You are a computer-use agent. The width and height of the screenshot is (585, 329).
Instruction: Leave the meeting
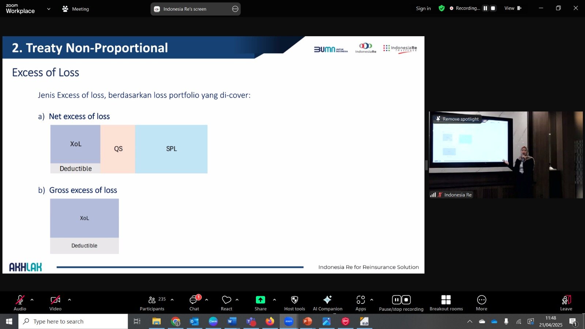coord(566,303)
